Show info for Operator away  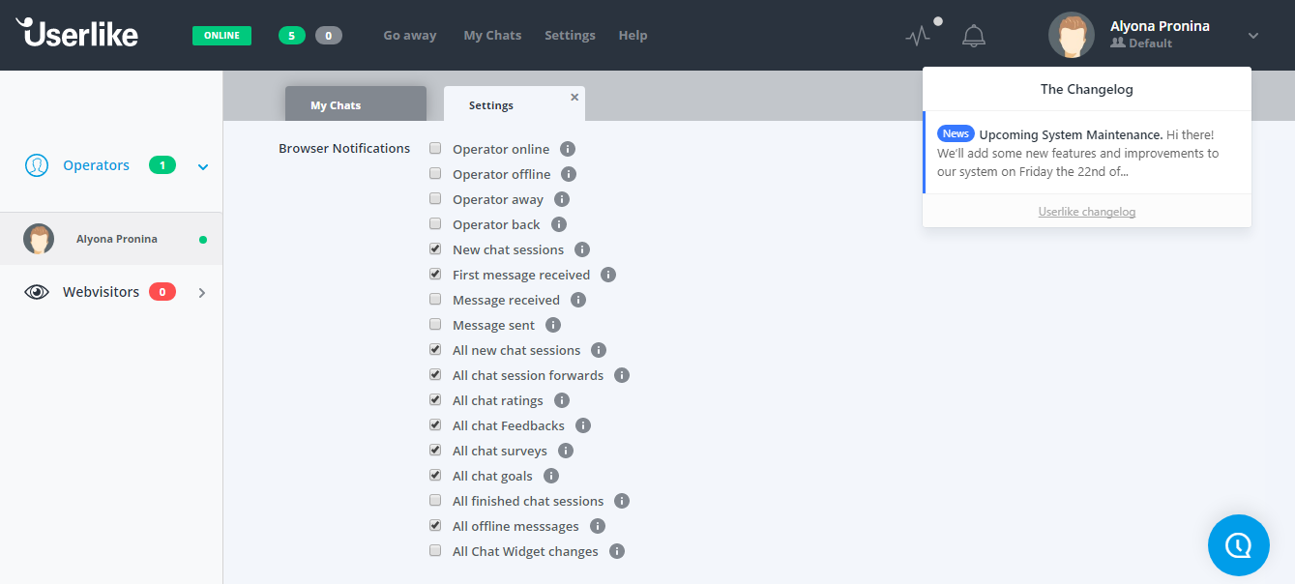562,199
